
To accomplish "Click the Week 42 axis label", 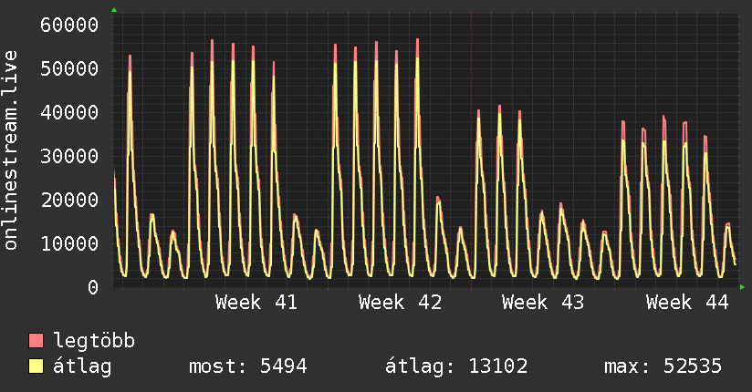I will click(x=400, y=303).
